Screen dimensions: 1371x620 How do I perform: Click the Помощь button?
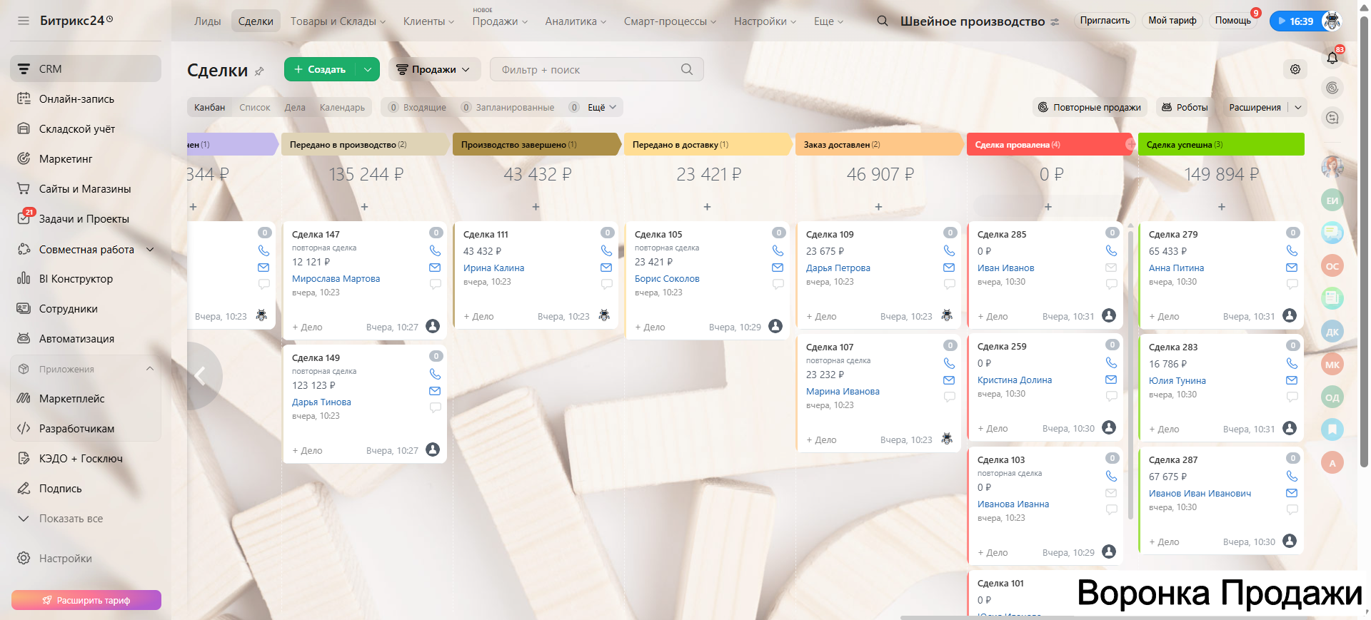point(1233,21)
